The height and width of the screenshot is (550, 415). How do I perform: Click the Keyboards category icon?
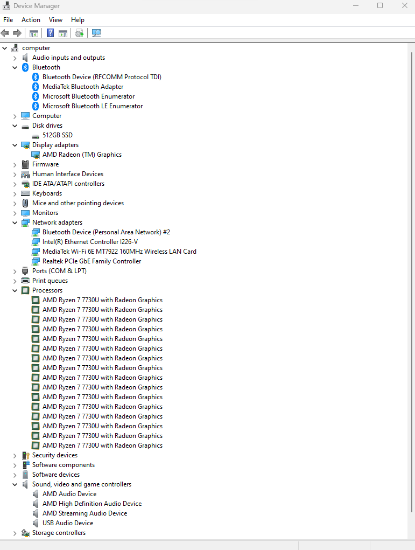click(25, 193)
